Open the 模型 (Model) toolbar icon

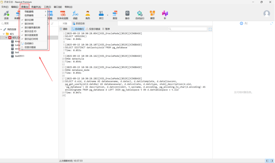pyautogui.click(x=152, y=15)
